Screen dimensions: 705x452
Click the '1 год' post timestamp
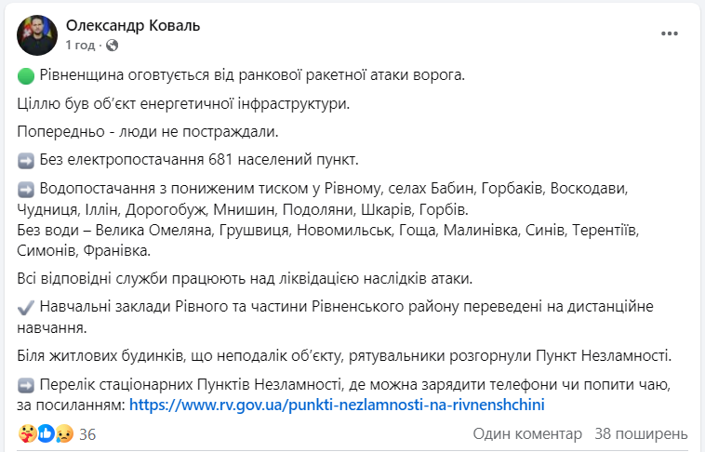(81, 45)
